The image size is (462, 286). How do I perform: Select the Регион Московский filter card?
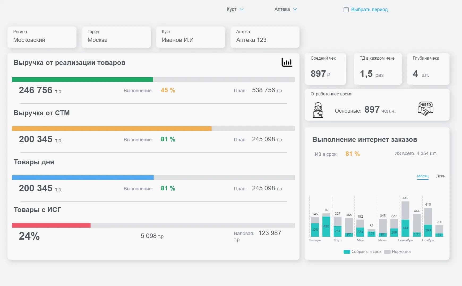(x=42, y=37)
